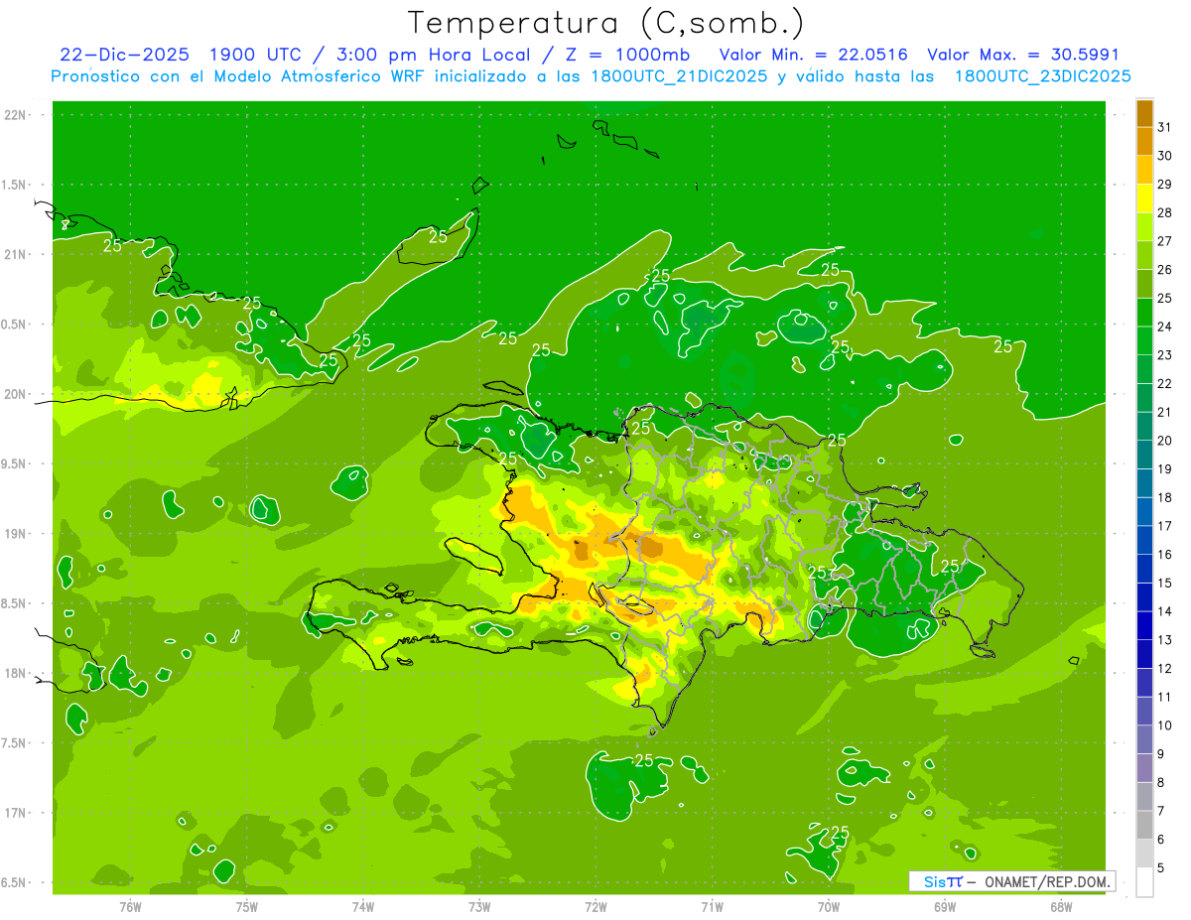Click the yellow 28 degree legend swatch
The height and width of the screenshot is (920, 1191).
click(1144, 198)
